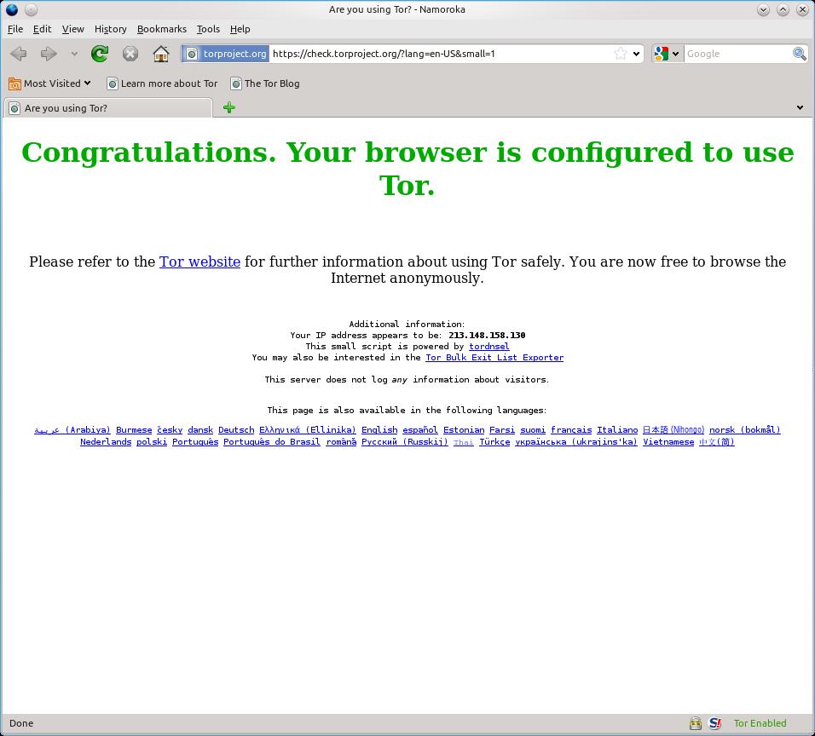815x736 pixels.
Task: Click the Forward arrow icon
Action: [x=49, y=54]
